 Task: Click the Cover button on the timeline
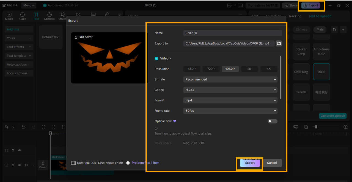click(43, 165)
